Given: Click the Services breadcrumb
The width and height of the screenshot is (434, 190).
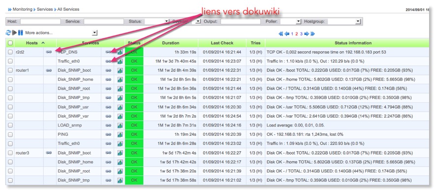Looking at the screenshot, I should pyautogui.click(x=45, y=9).
